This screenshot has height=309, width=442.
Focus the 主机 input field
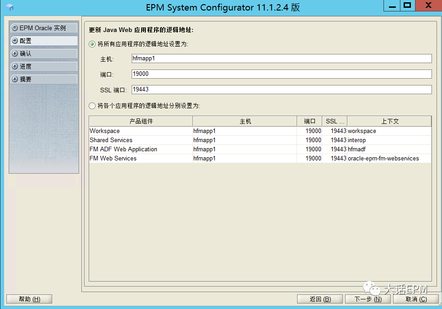pyautogui.click(x=282, y=59)
